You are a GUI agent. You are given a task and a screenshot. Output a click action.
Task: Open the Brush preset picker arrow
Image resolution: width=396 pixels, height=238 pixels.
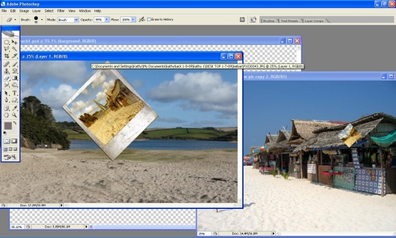(x=42, y=19)
